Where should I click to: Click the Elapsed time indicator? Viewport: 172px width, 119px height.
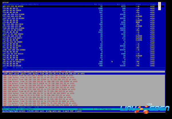[28, 107]
